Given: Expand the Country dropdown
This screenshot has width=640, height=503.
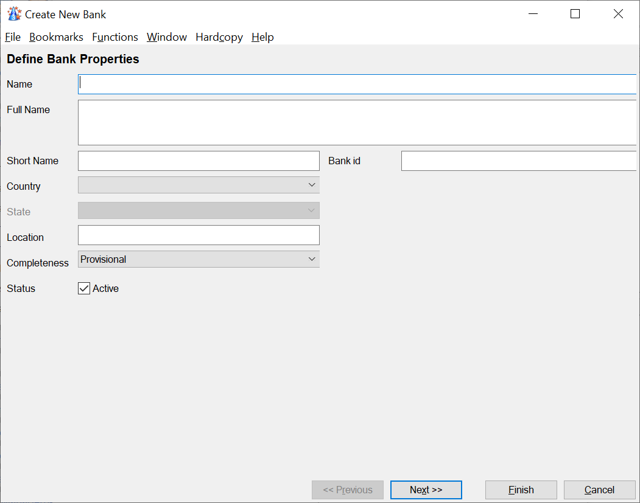Looking at the screenshot, I should tap(199, 185).
